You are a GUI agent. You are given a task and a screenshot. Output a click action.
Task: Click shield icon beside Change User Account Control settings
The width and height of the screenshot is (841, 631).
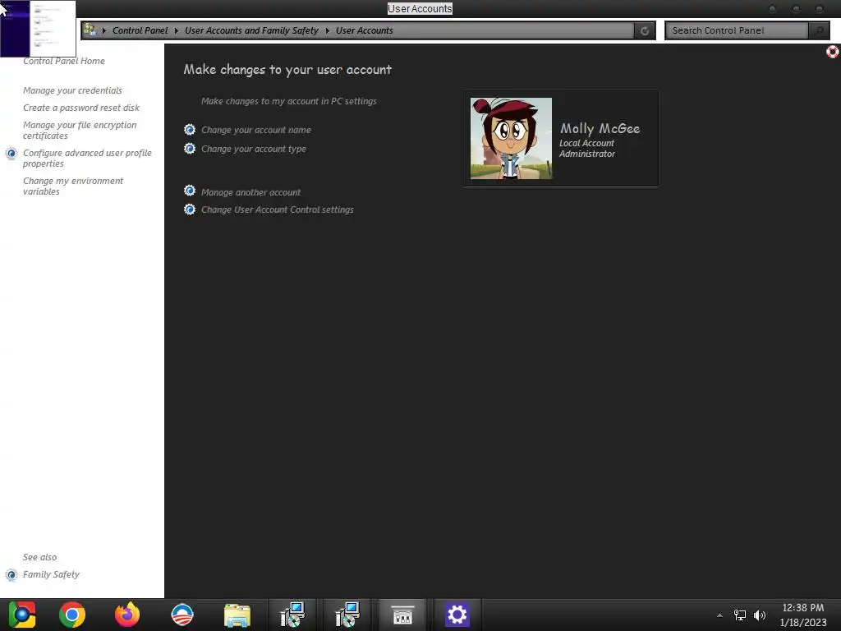[190, 209]
